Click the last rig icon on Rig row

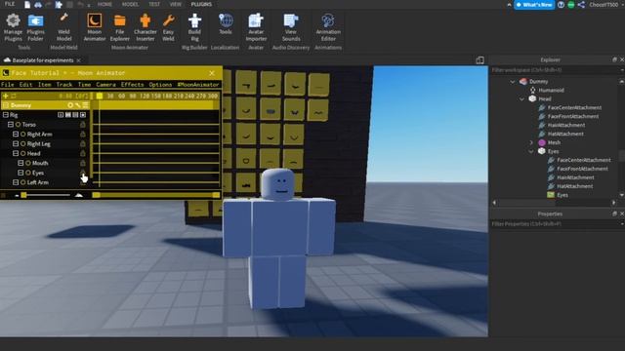point(83,115)
